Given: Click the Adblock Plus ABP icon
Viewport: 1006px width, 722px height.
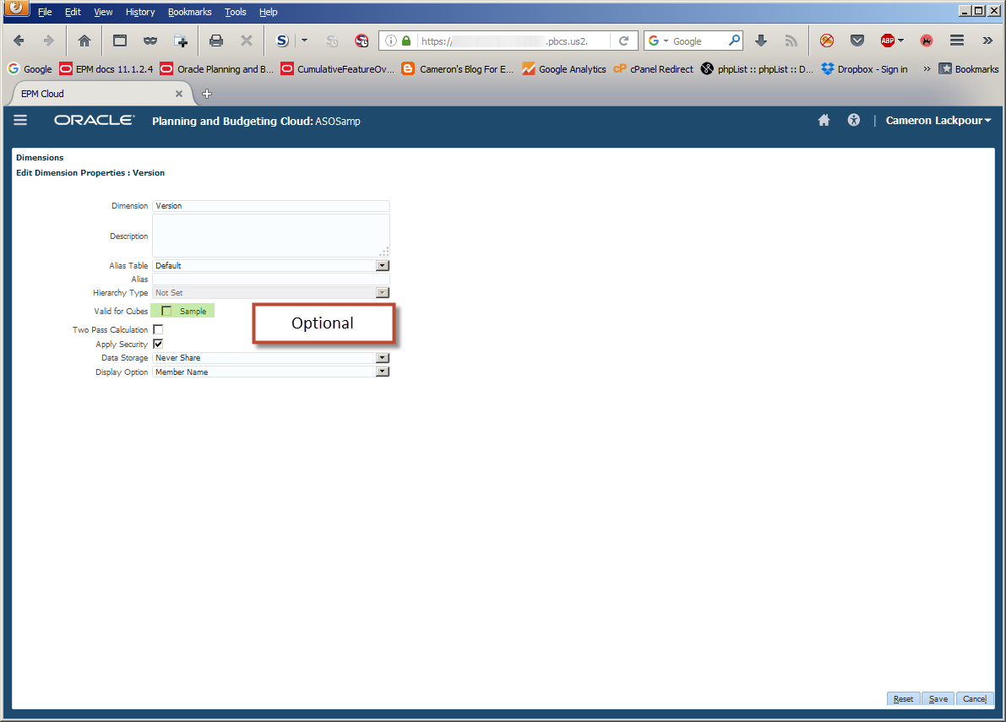Looking at the screenshot, I should (888, 41).
